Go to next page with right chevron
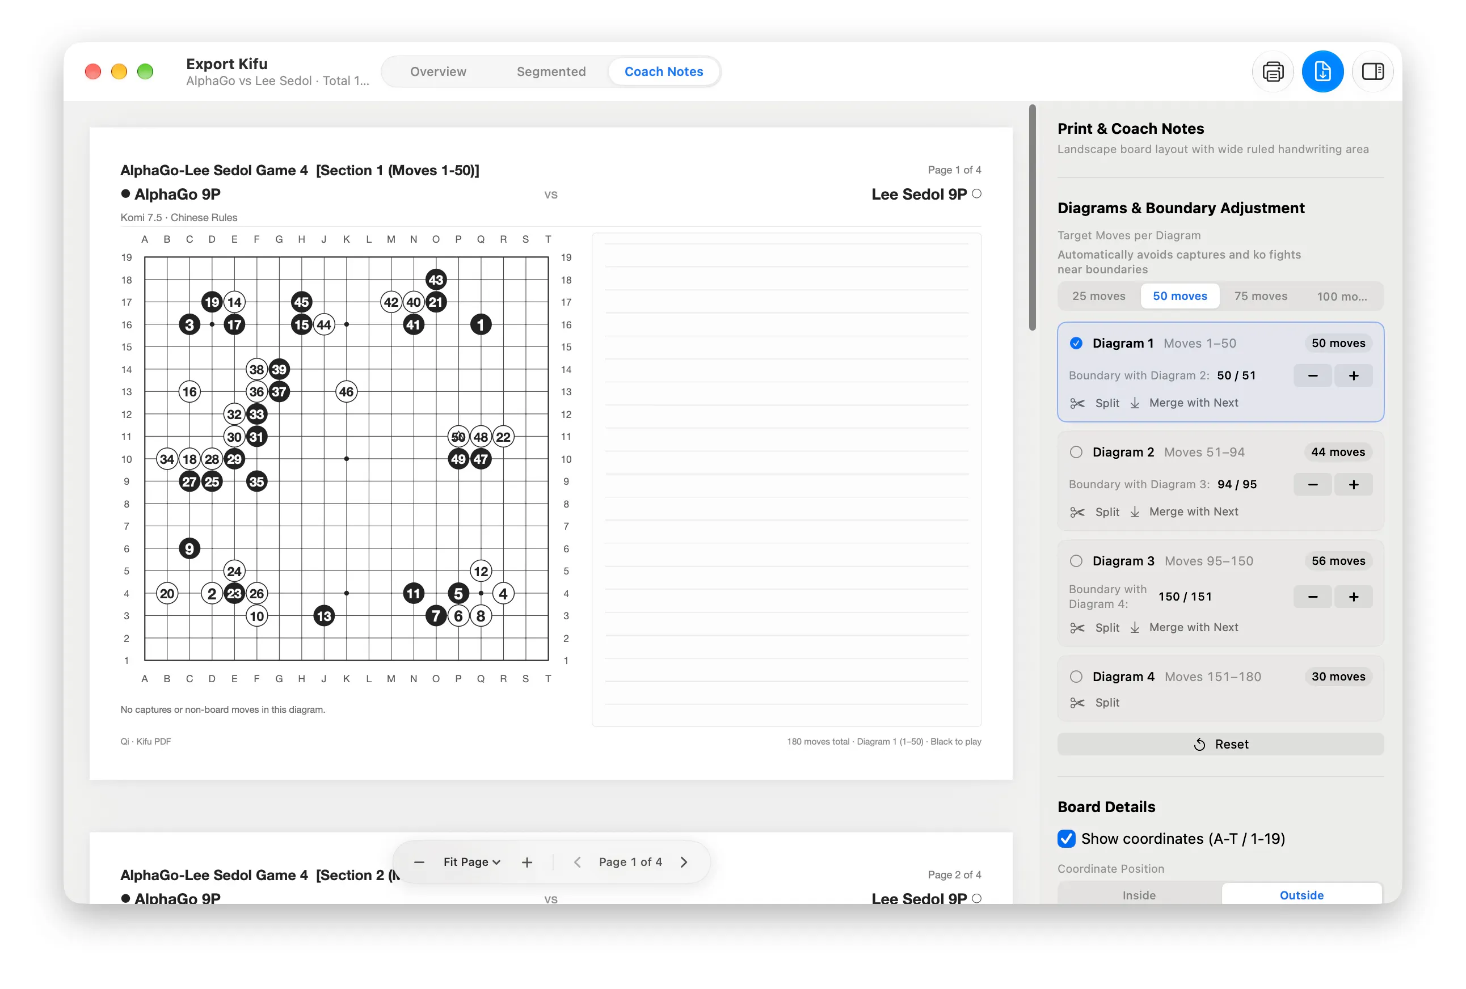This screenshot has width=1466, height=989. (x=684, y=863)
